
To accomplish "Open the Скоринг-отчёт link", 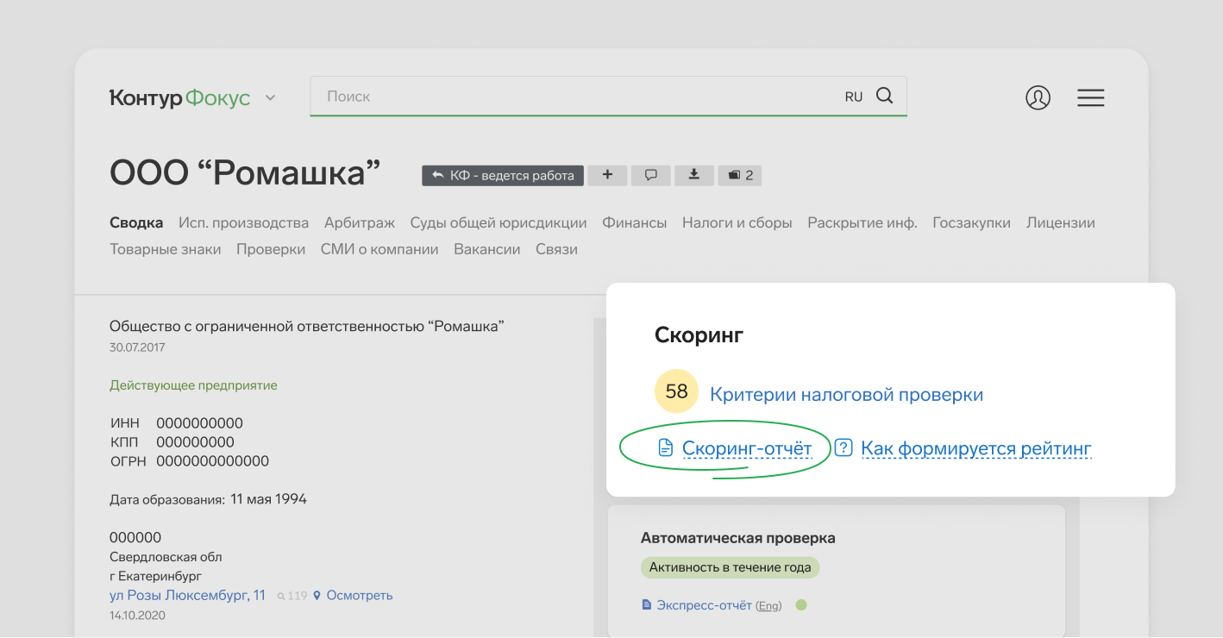I will pyautogui.click(x=746, y=448).
